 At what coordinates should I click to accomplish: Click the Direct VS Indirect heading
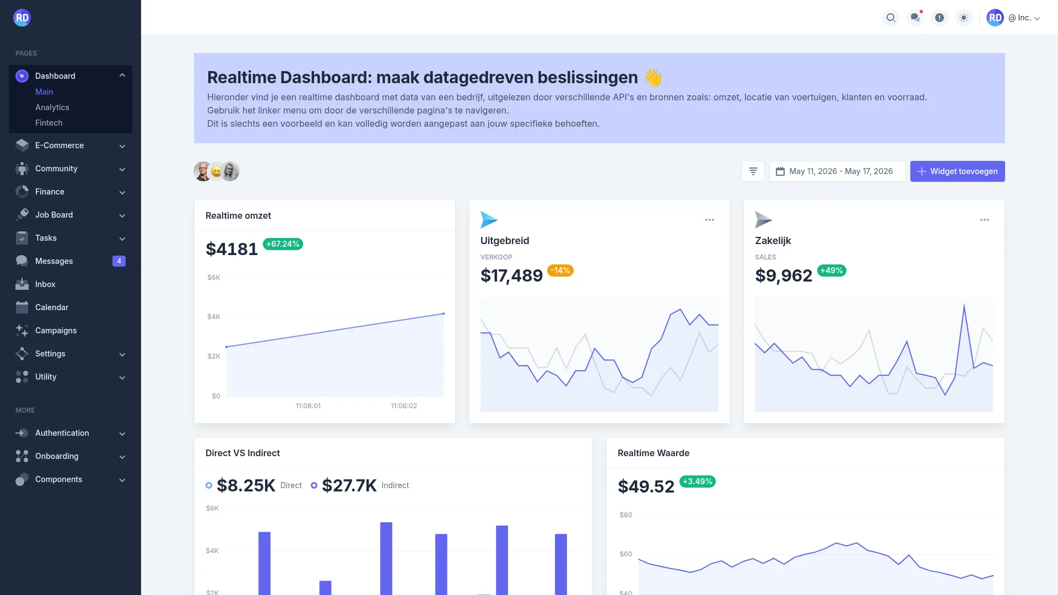tap(242, 453)
